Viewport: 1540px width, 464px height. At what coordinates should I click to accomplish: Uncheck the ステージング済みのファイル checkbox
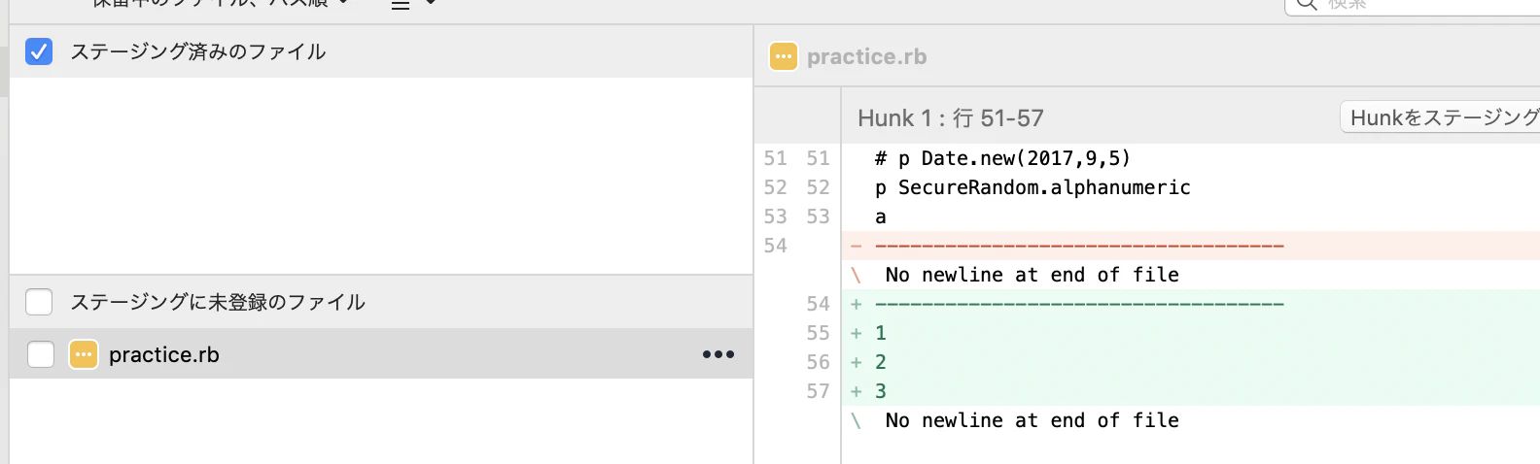point(39,51)
